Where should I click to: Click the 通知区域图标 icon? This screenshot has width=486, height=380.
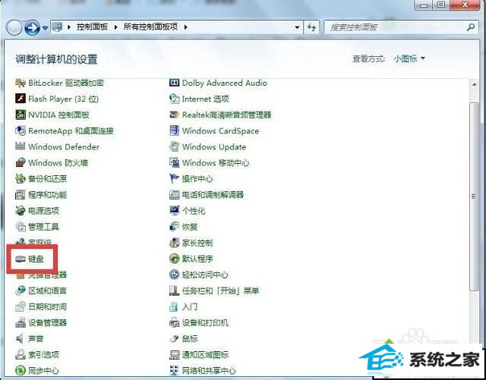[x=174, y=355]
